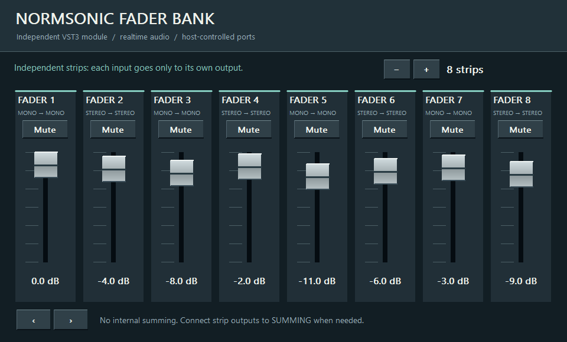Click the FADER 2 slider knob
567x342 pixels.
[x=114, y=169]
